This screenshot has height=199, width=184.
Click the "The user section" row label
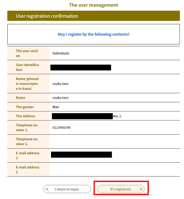pyautogui.click(x=27, y=53)
